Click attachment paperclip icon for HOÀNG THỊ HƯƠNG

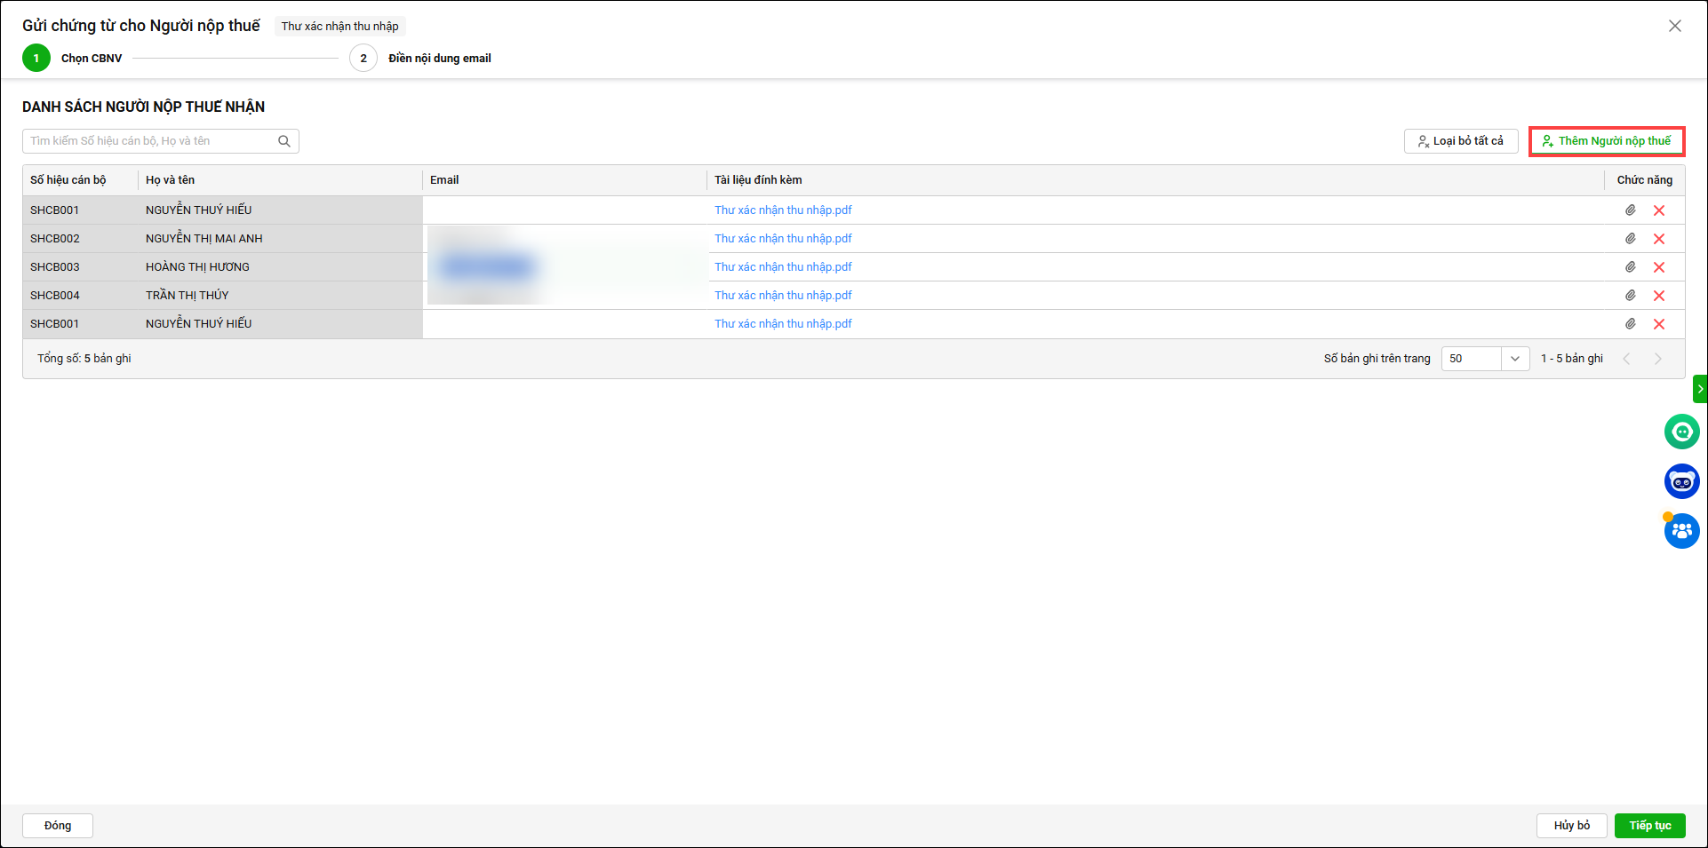pyautogui.click(x=1630, y=267)
